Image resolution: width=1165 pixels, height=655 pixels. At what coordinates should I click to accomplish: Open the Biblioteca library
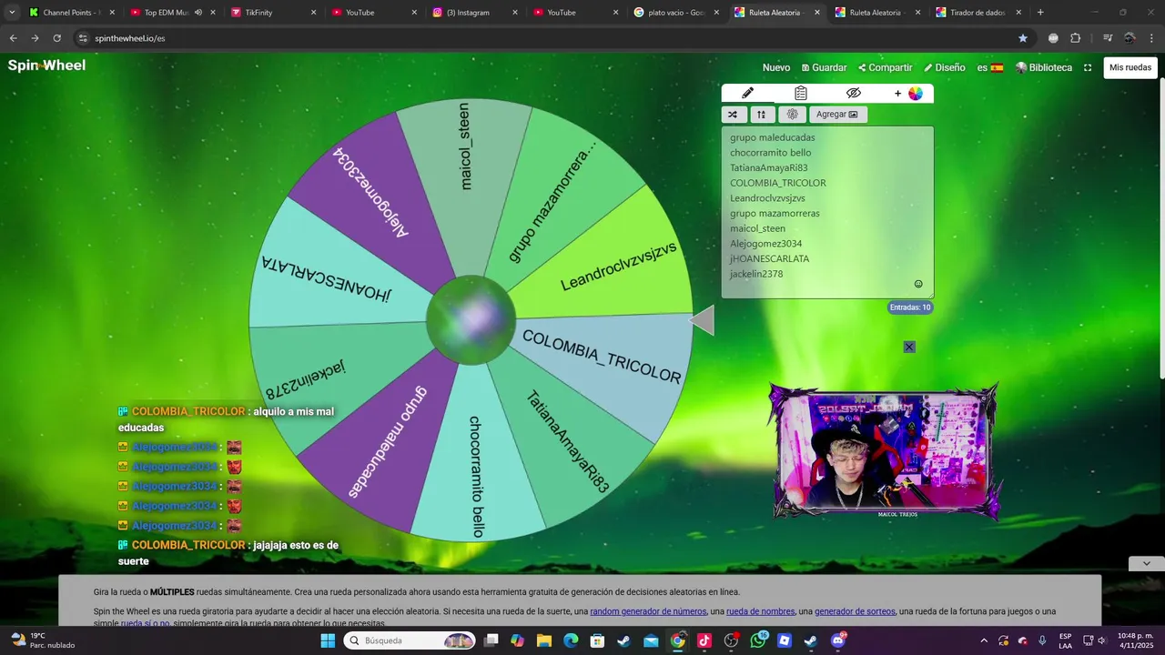pos(1044,67)
